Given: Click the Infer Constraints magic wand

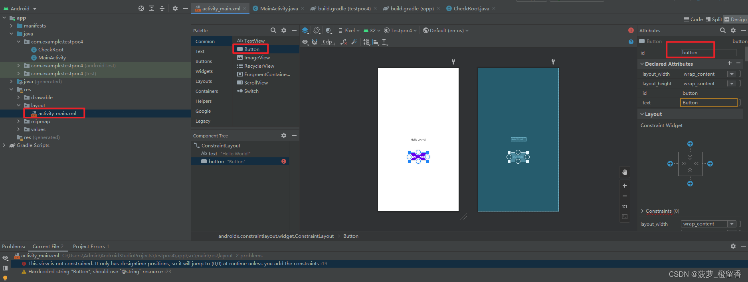Looking at the screenshot, I should (354, 42).
